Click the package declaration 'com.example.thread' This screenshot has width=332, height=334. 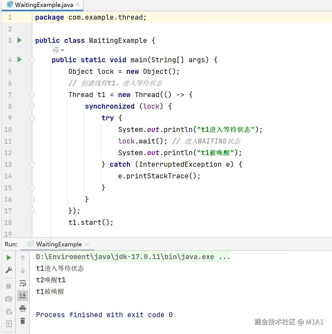(x=106, y=17)
